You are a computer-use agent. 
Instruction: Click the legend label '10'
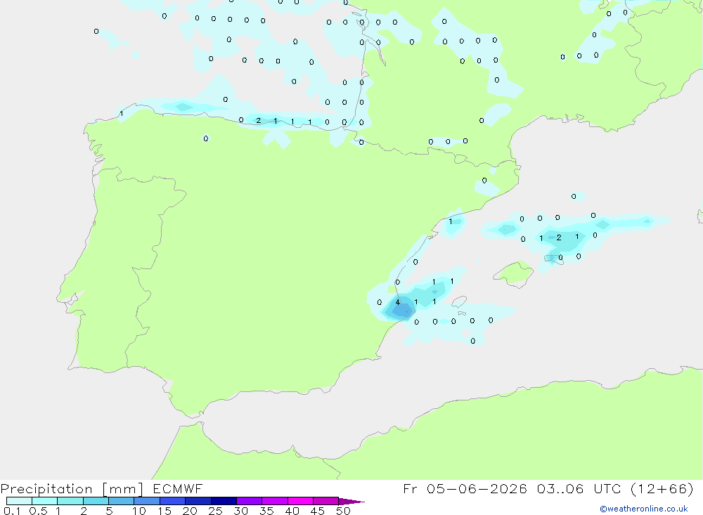pyautogui.click(x=139, y=511)
